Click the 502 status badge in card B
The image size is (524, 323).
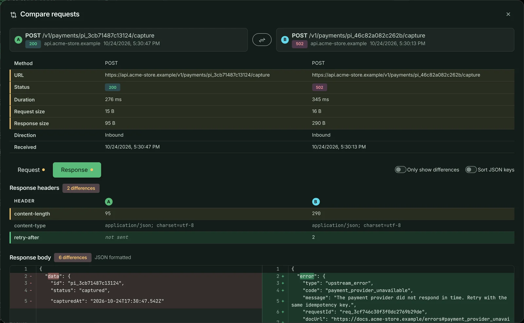pyautogui.click(x=300, y=44)
